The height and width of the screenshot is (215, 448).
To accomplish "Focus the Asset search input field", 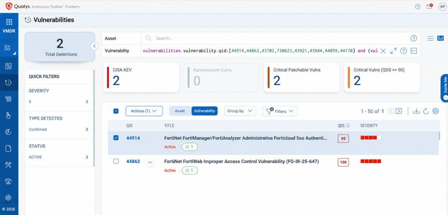I will [x=276, y=38].
